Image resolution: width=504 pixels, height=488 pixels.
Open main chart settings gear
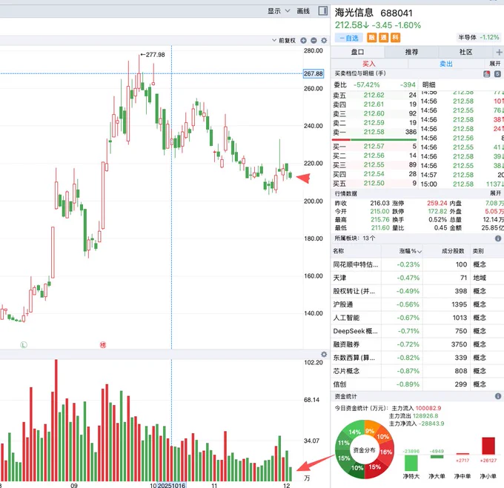tap(324, 41)
